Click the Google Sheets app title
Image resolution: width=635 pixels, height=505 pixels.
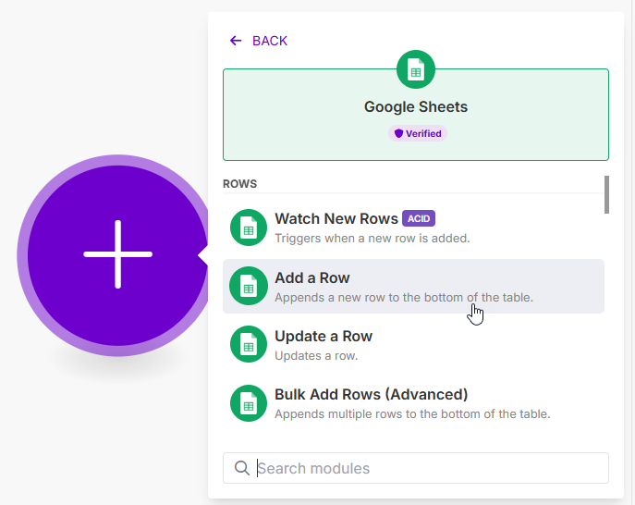point(416,106)
